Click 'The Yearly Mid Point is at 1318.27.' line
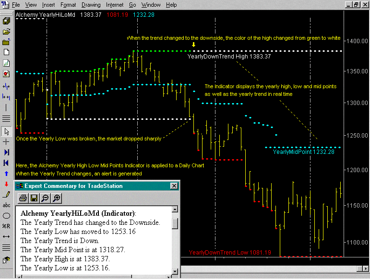The width and height of the screenshot is (370, 279). click(x=72, y=250)
